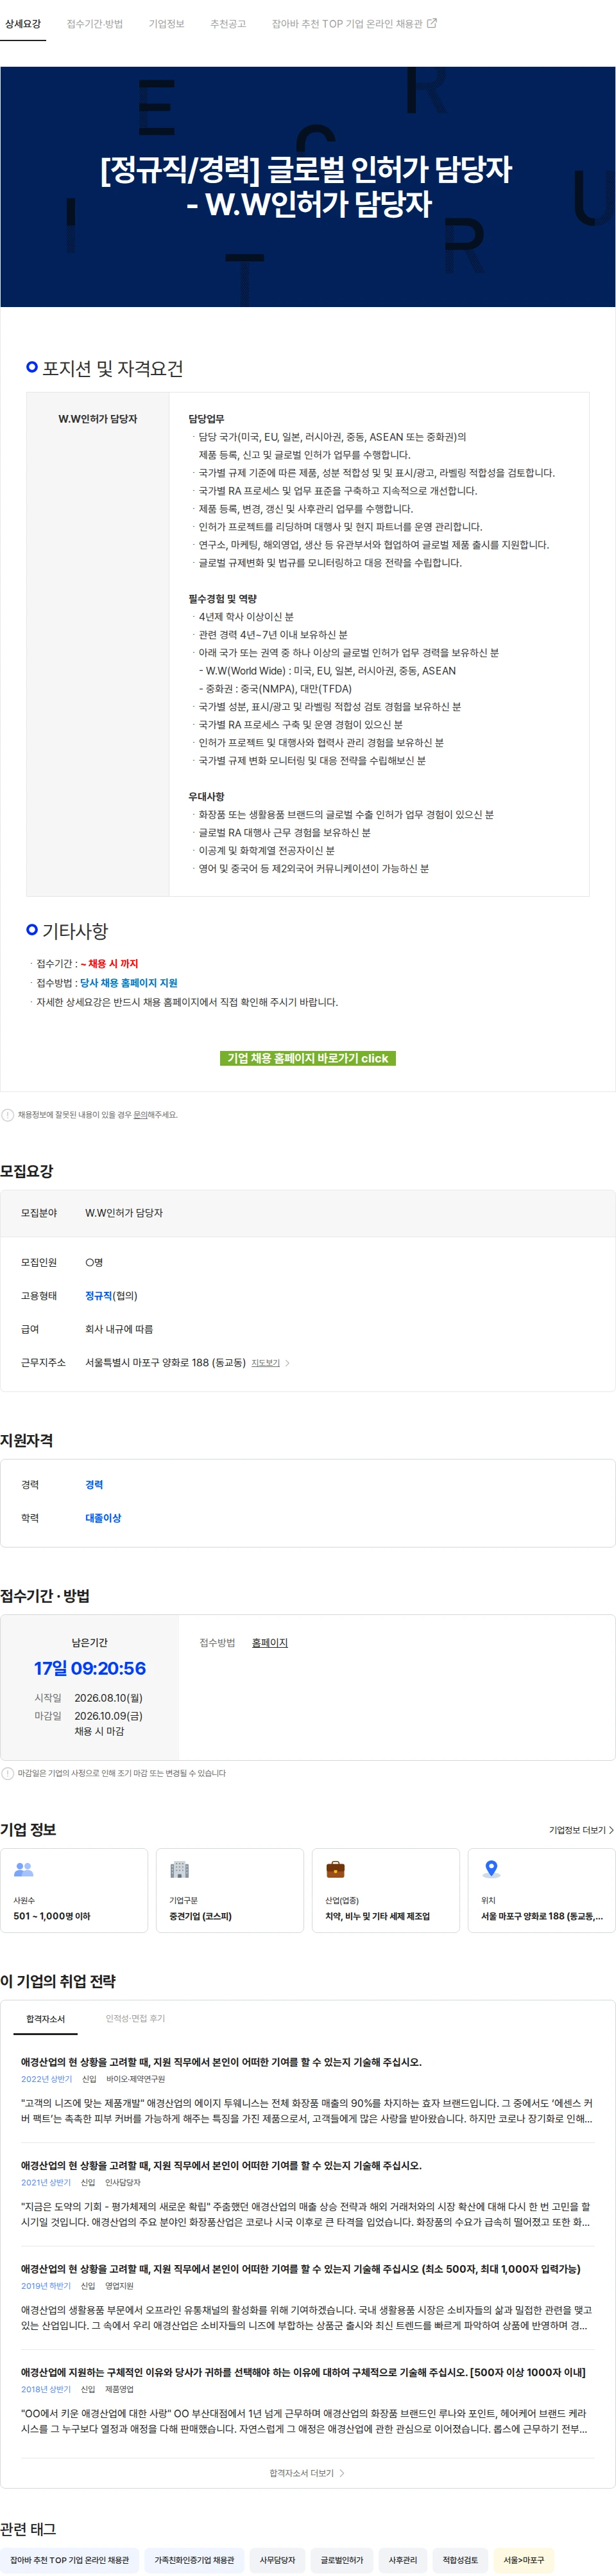Open the 2021년 상반기 essay entry
The width and height of the screenshot is (616, 2576).
pyautogui.click(x=307, y=2194)
